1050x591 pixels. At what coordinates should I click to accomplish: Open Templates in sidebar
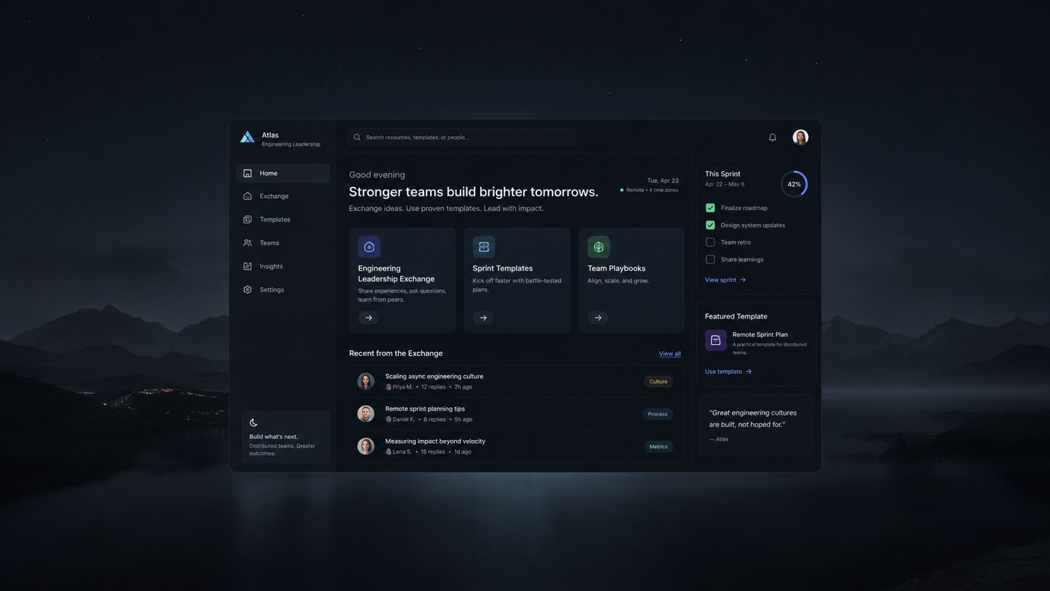point(283,220)
